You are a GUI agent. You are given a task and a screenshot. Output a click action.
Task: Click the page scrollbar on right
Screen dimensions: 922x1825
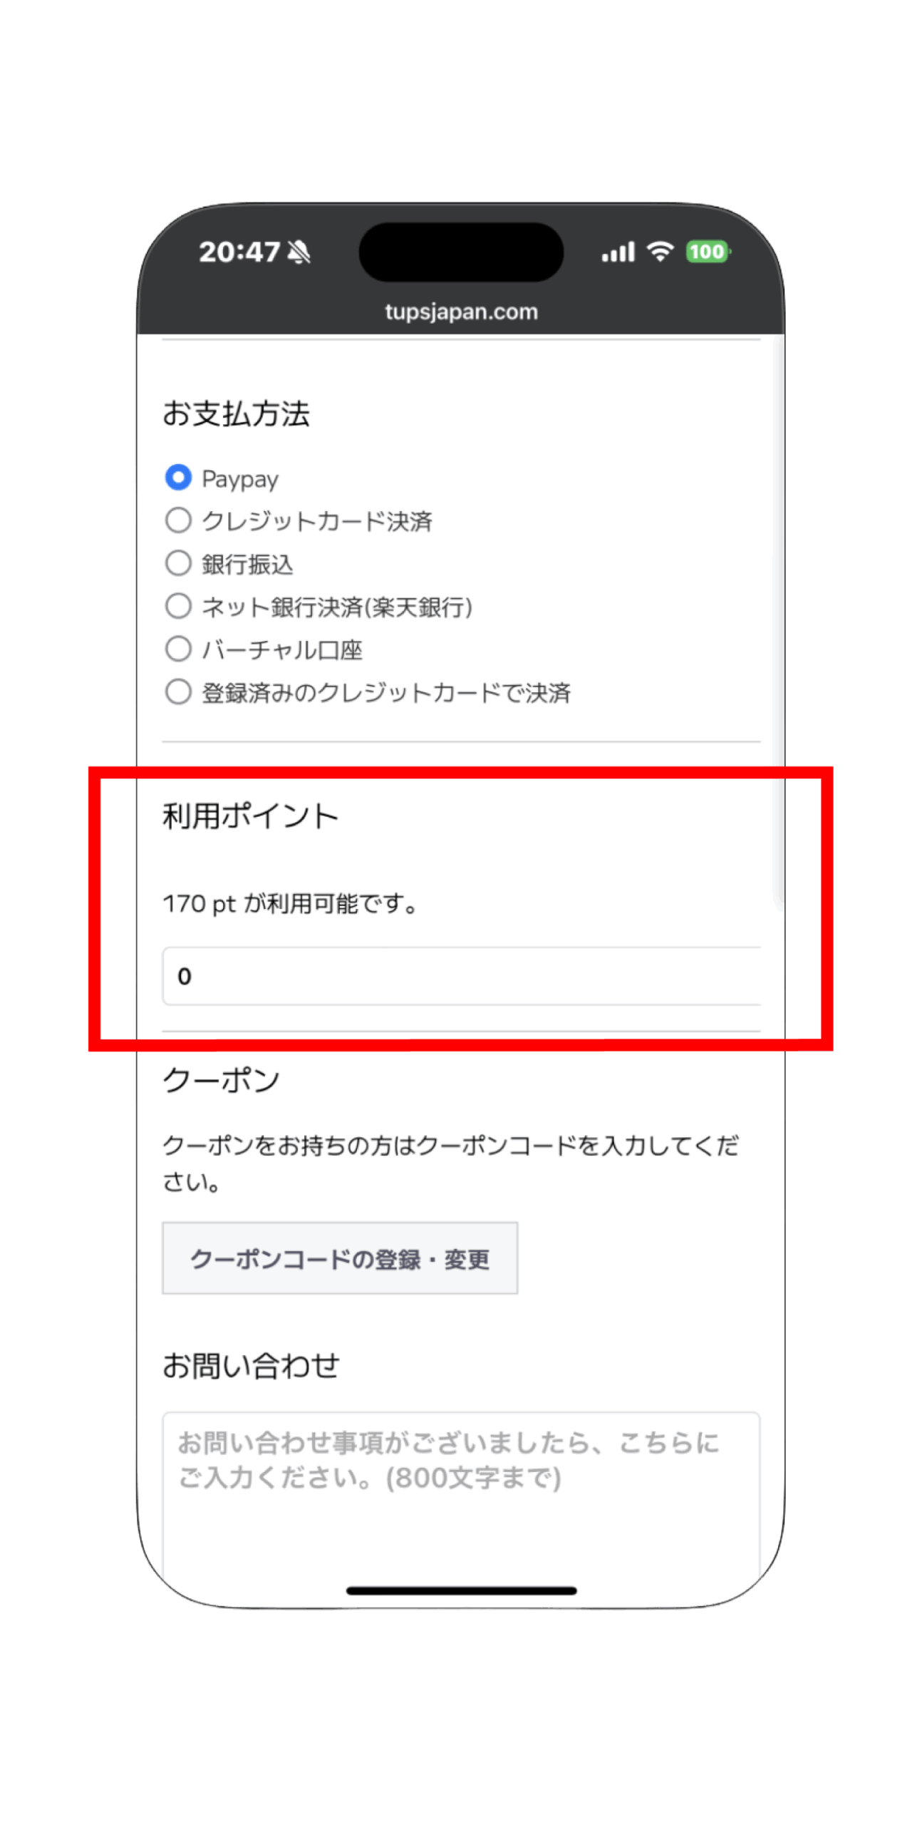(x=778, y=620)
